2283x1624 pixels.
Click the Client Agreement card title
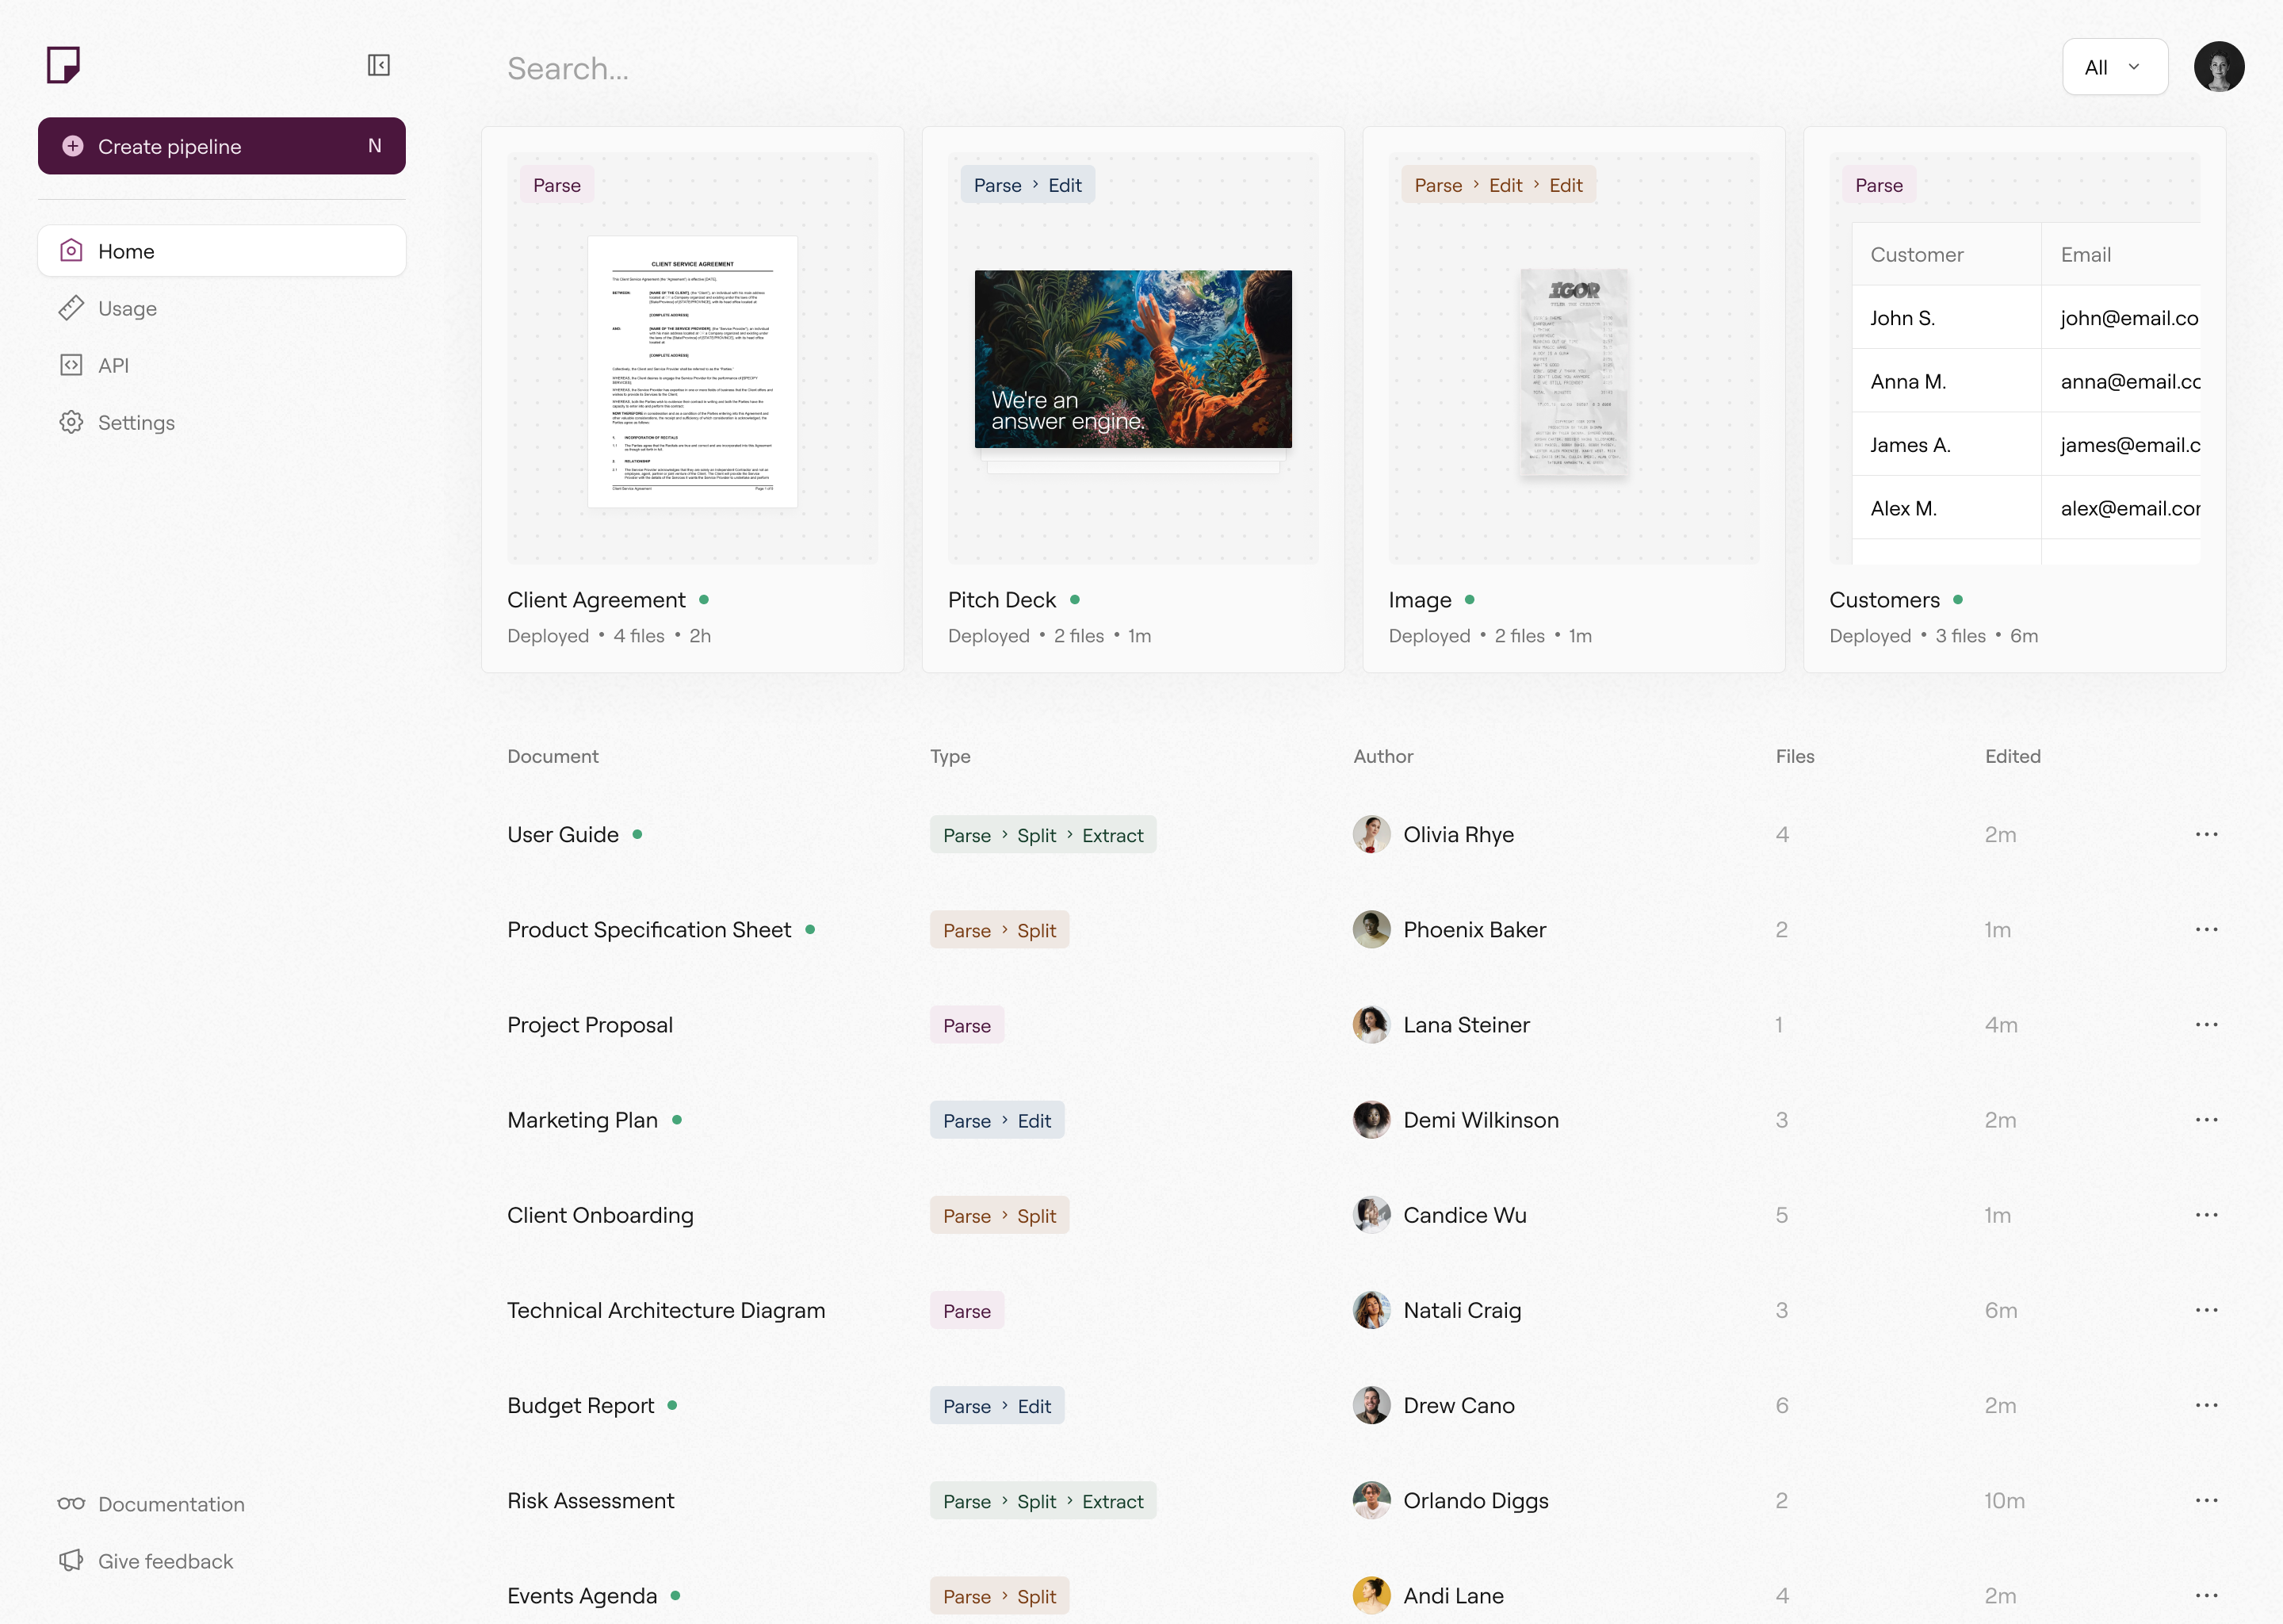(x=596, y=600)
